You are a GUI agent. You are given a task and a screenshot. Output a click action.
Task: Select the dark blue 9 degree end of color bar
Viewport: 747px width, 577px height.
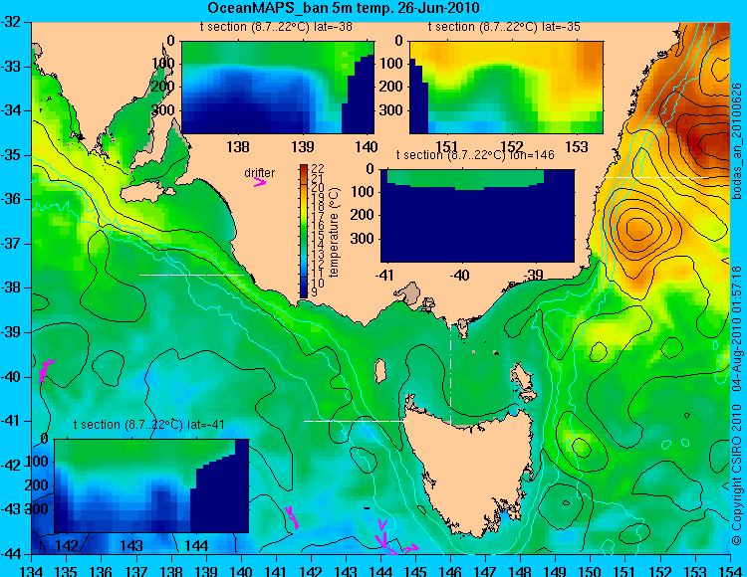point(304,293)
